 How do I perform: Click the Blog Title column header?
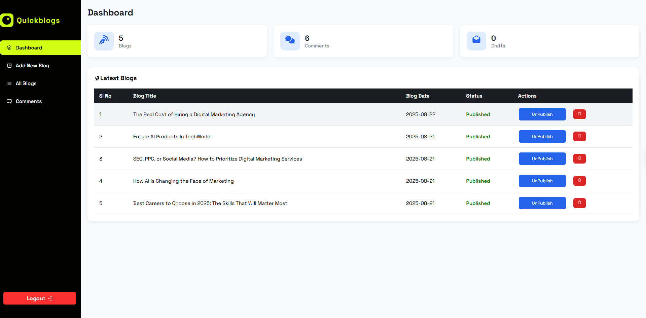pyautogui.click(x=144, y=96)
